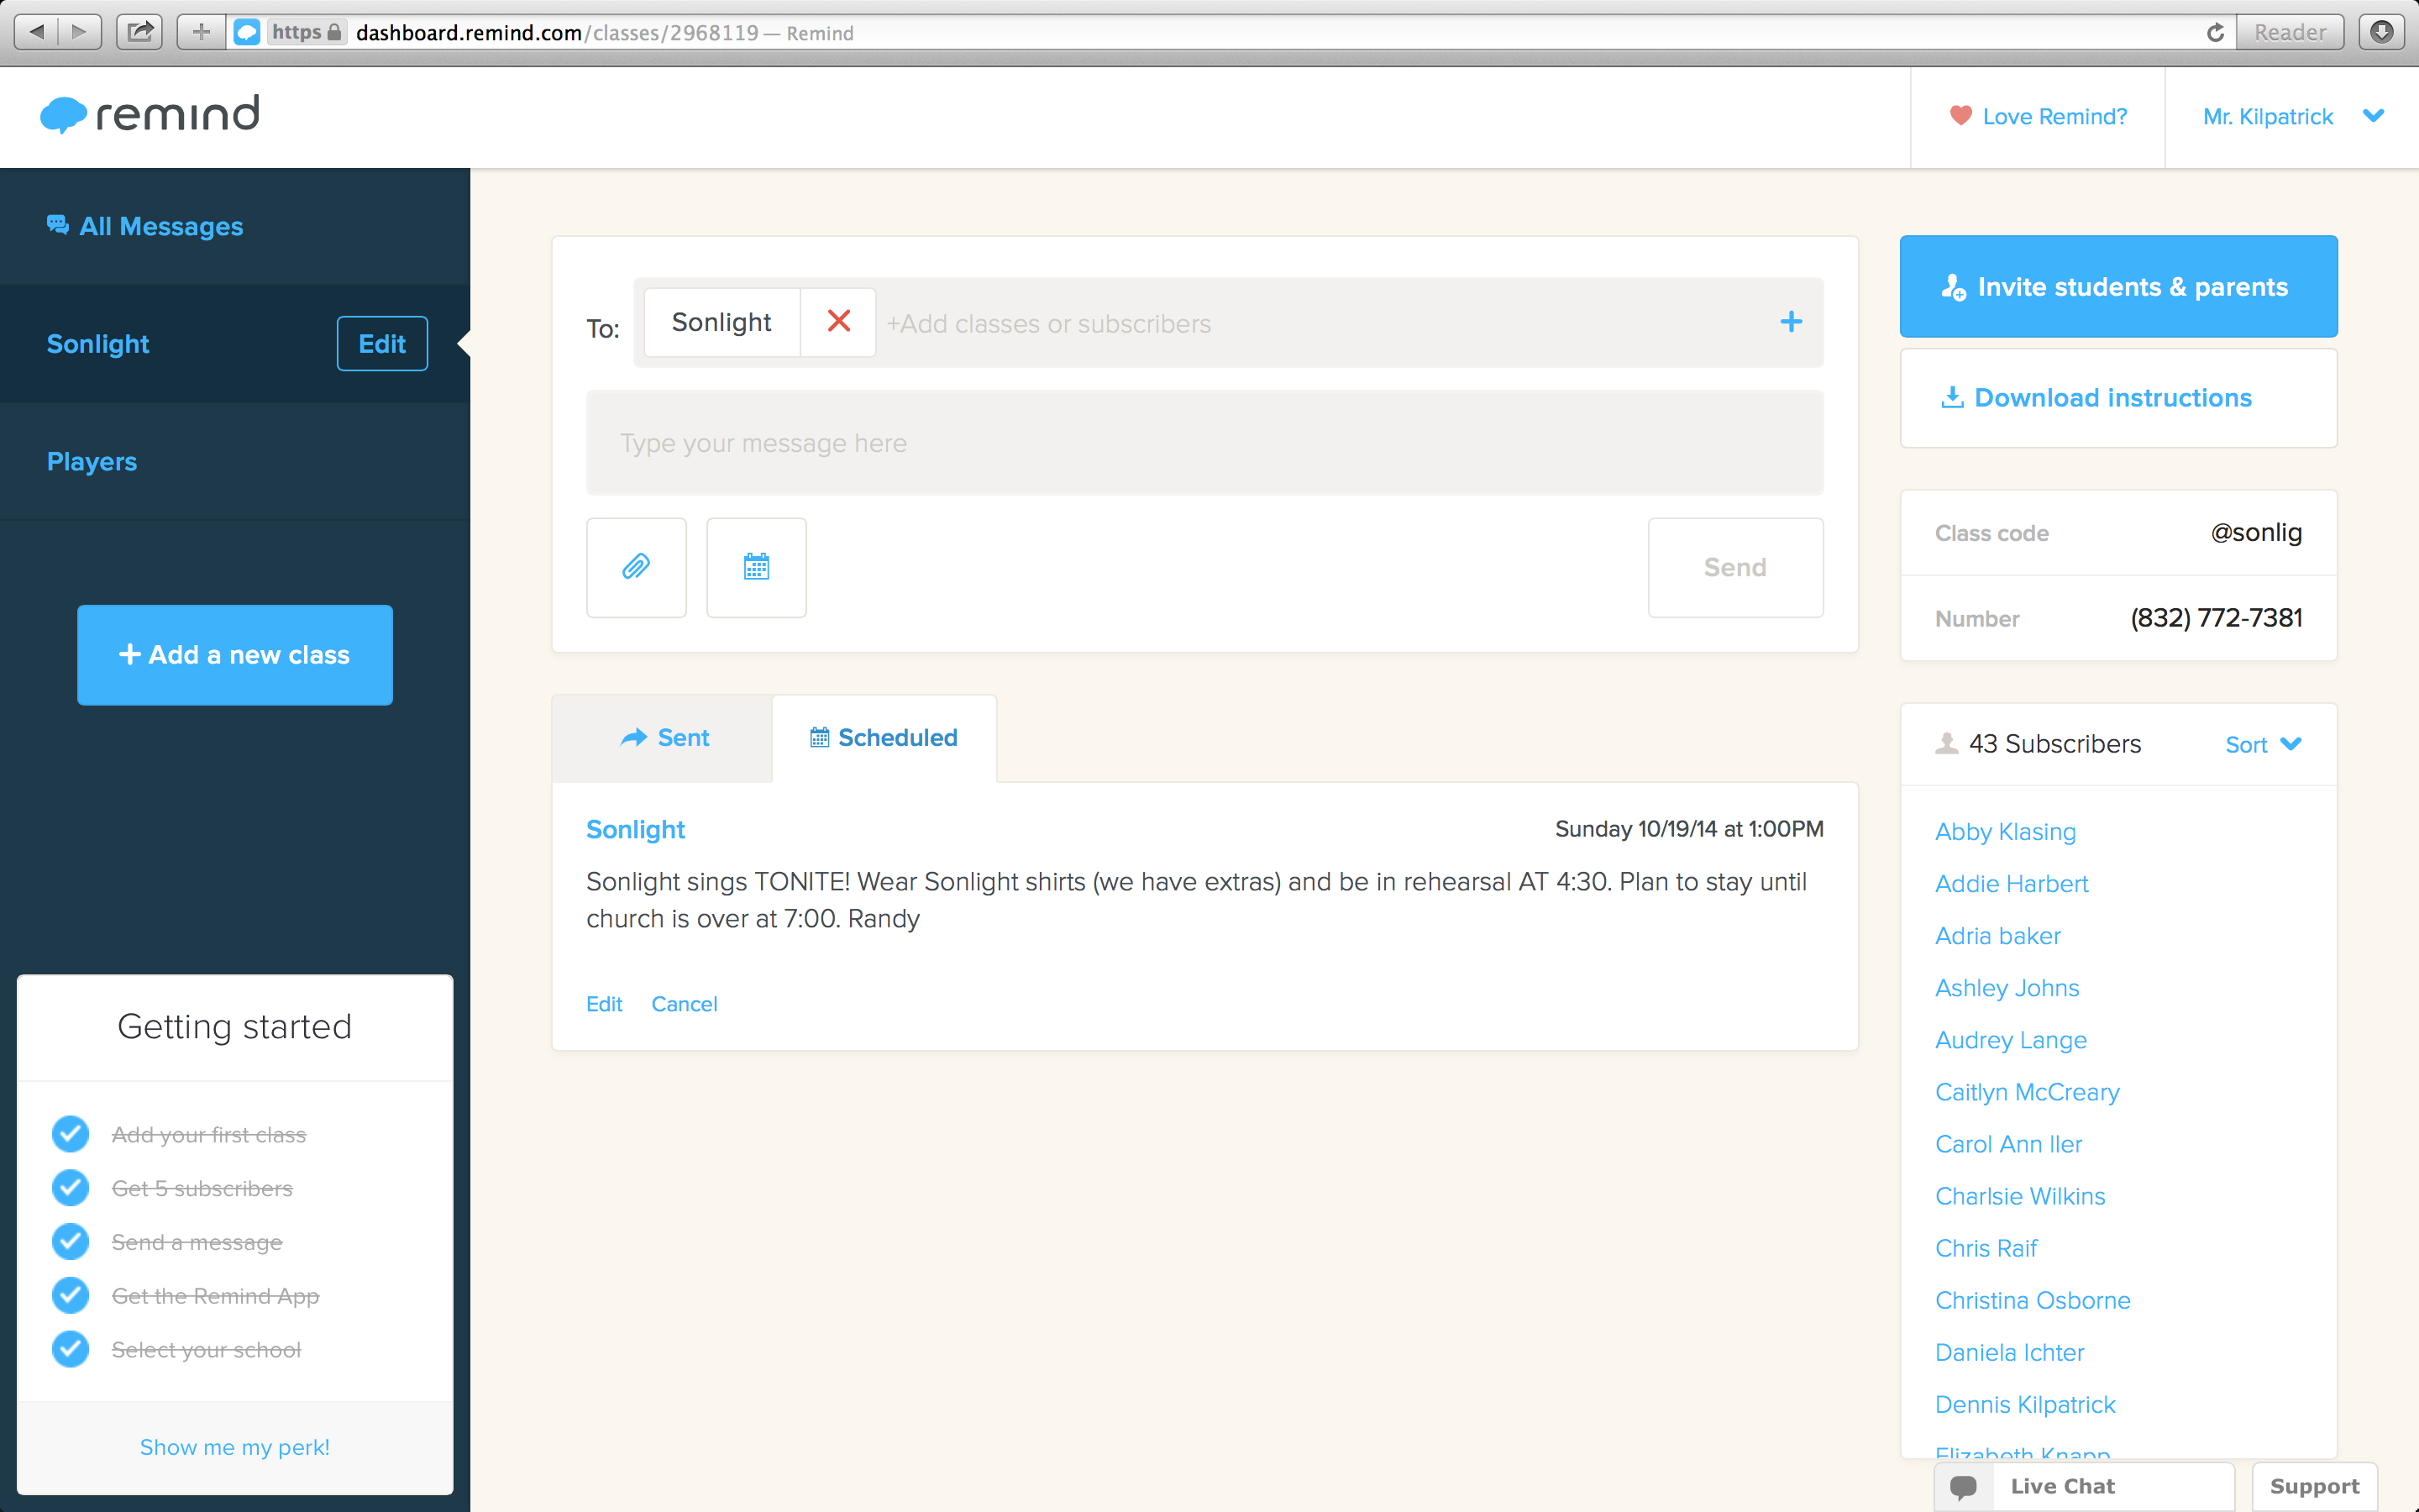Click the All Messages chat bubbles icon

(x=57, y=225)
